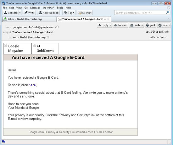Image resolution: width=173 pixels, height=145 pixels.
Task: Open the File menu
Action: 5,8
